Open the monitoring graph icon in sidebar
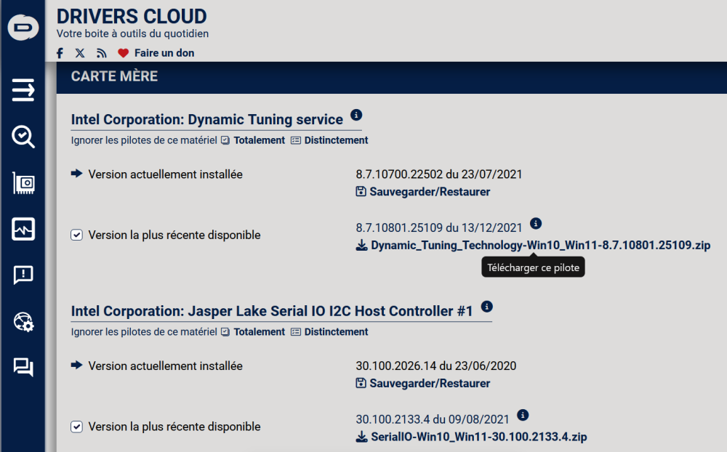The height and width of the screenshot is (452, 727). [23, 229]
